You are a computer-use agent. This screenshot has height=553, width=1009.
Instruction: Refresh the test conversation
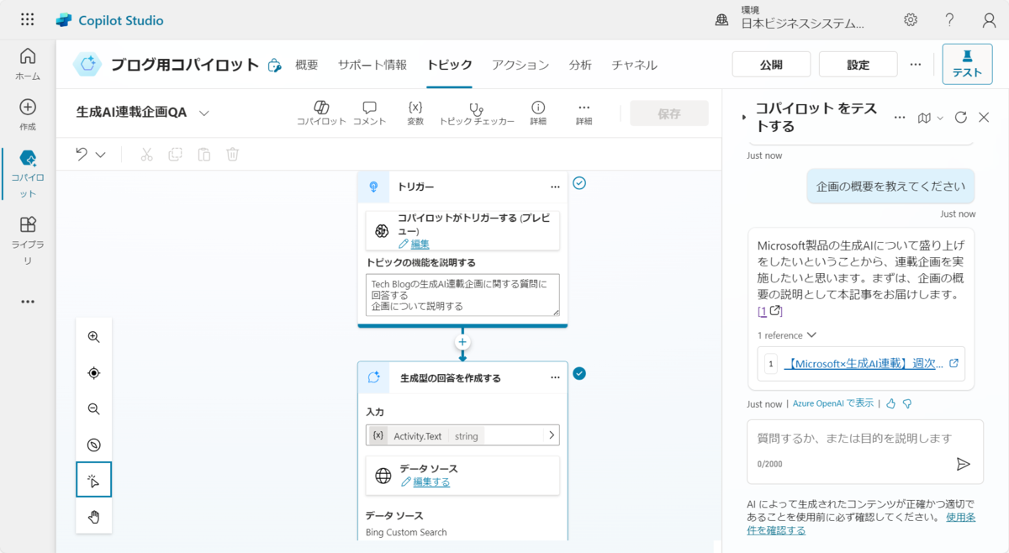pyautogui.click(x=961, y=118)
